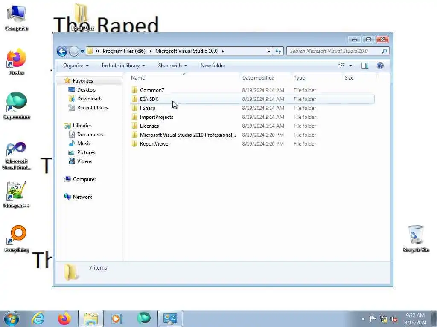Click the Refresh button beside address bar
The image size is (437, 327).
(x=278, y=51)
